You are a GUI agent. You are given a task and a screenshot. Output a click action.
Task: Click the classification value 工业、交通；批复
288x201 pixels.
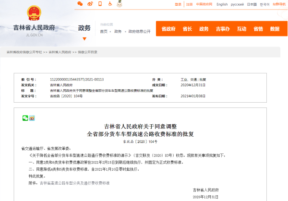tap(193, 80)
